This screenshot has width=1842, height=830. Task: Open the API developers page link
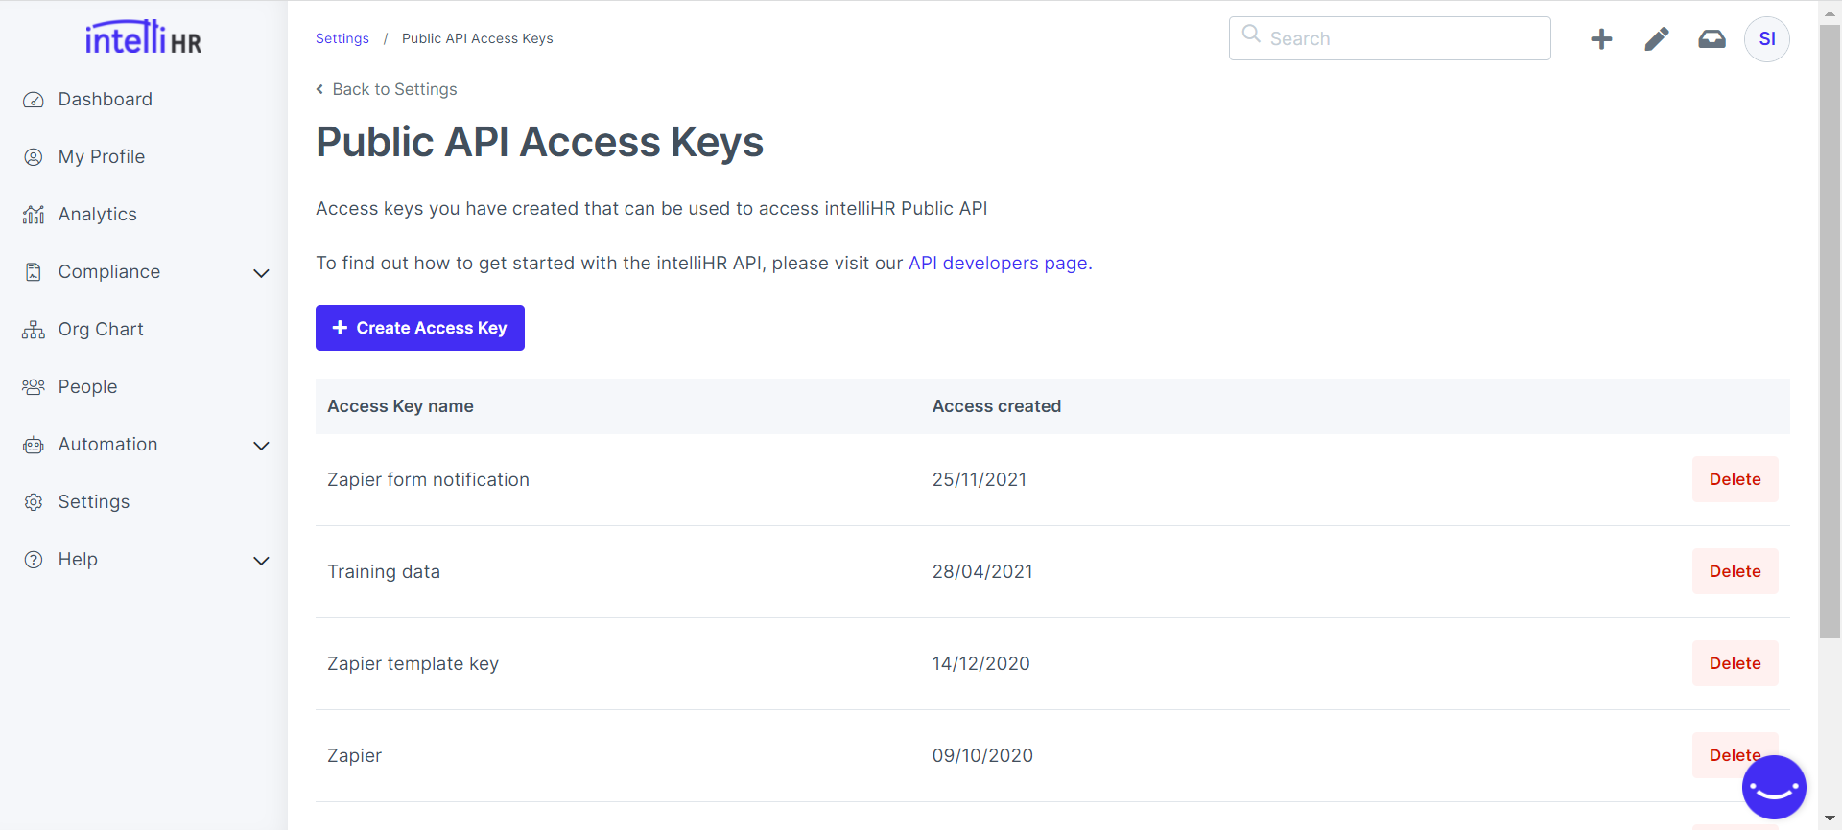(998, 264)
